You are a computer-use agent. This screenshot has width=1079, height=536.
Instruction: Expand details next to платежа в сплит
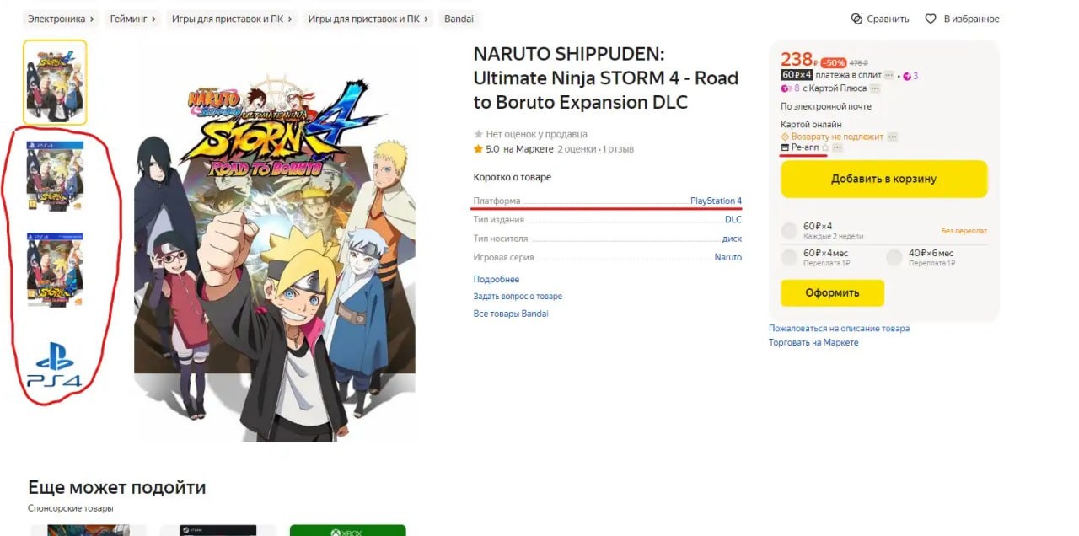(888, 76)
